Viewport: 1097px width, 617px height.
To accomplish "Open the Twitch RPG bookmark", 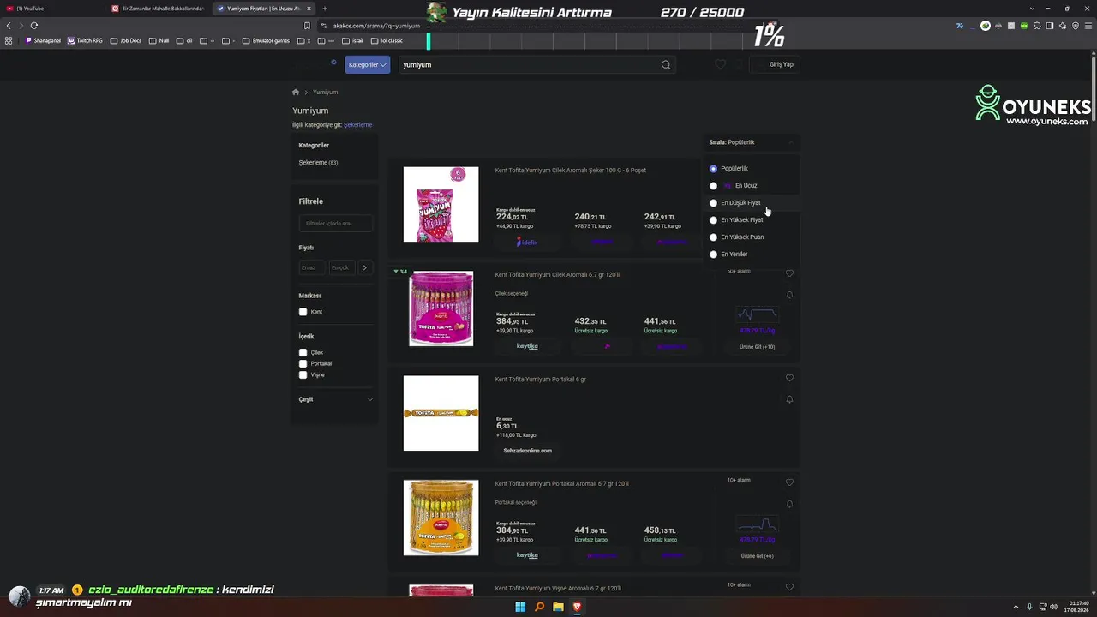I will [85, 40].
